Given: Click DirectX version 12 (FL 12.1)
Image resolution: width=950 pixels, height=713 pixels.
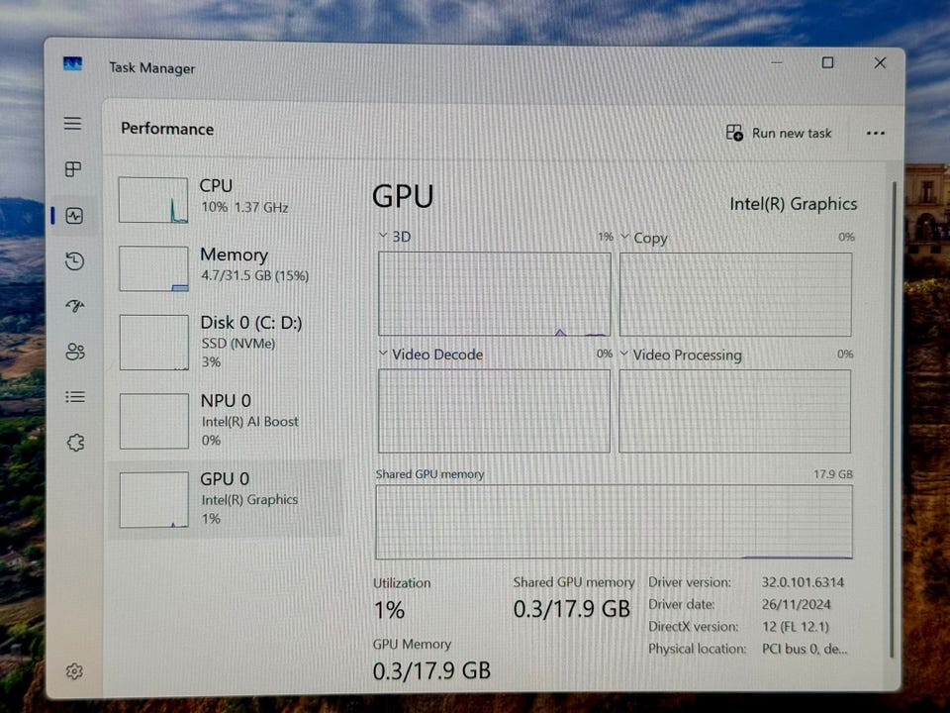Looking at the screenshot, I should 796,627.
